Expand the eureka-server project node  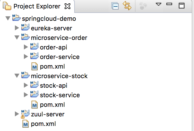[17, 28]
